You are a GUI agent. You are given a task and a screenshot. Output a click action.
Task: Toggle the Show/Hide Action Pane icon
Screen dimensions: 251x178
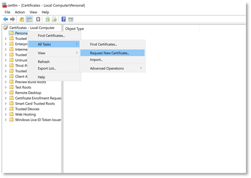point(70,19)
